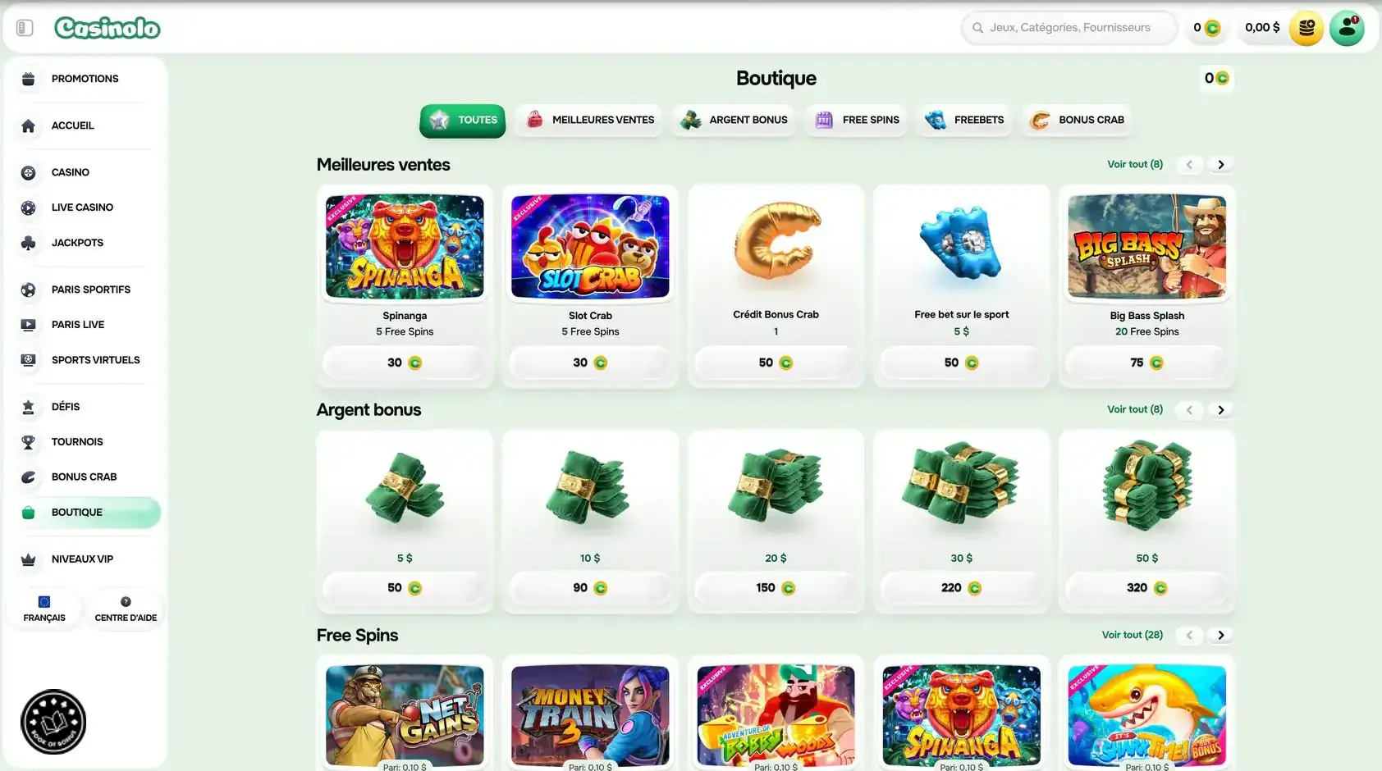Click Voir tout (28) for Free Spins
Image resolution: width=1382 pixels, height=771 pixels.
(1132, 635)
